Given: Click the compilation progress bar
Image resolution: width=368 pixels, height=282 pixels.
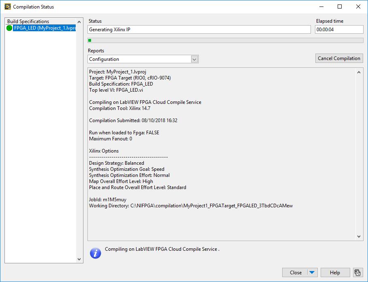Looking at the screenshot, I should [225, 41].
